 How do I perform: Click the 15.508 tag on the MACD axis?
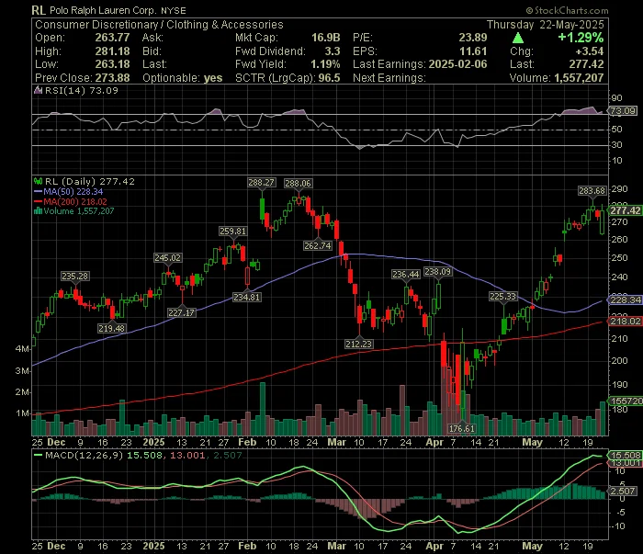625,455
